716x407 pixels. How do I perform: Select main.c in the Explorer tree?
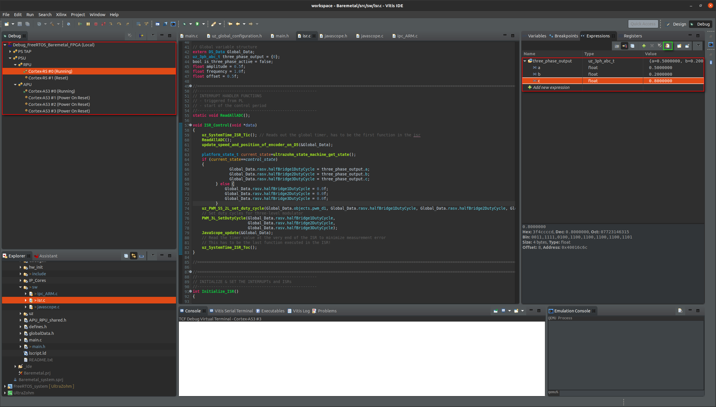(35, 340)
